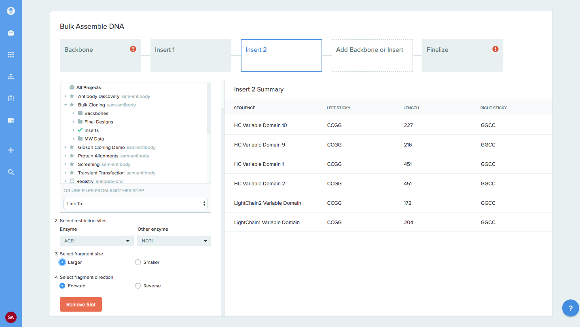Click the HC Variable Domain 1 row
580x327 pixels.
coord(388,164)
